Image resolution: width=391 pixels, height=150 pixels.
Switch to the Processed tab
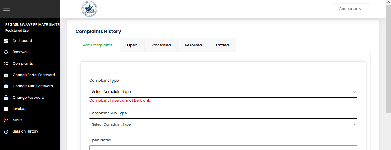pyautogui.click(x=161, y=45)
